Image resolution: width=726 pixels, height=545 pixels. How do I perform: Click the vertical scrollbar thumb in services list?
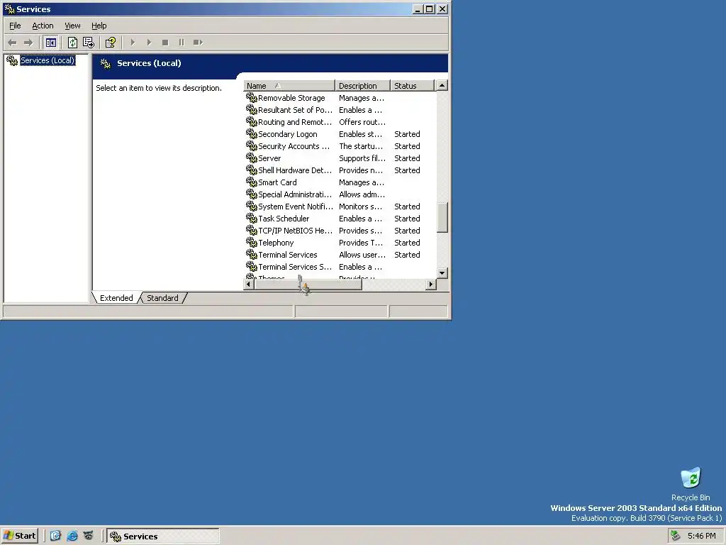click(x=442, y=217)
